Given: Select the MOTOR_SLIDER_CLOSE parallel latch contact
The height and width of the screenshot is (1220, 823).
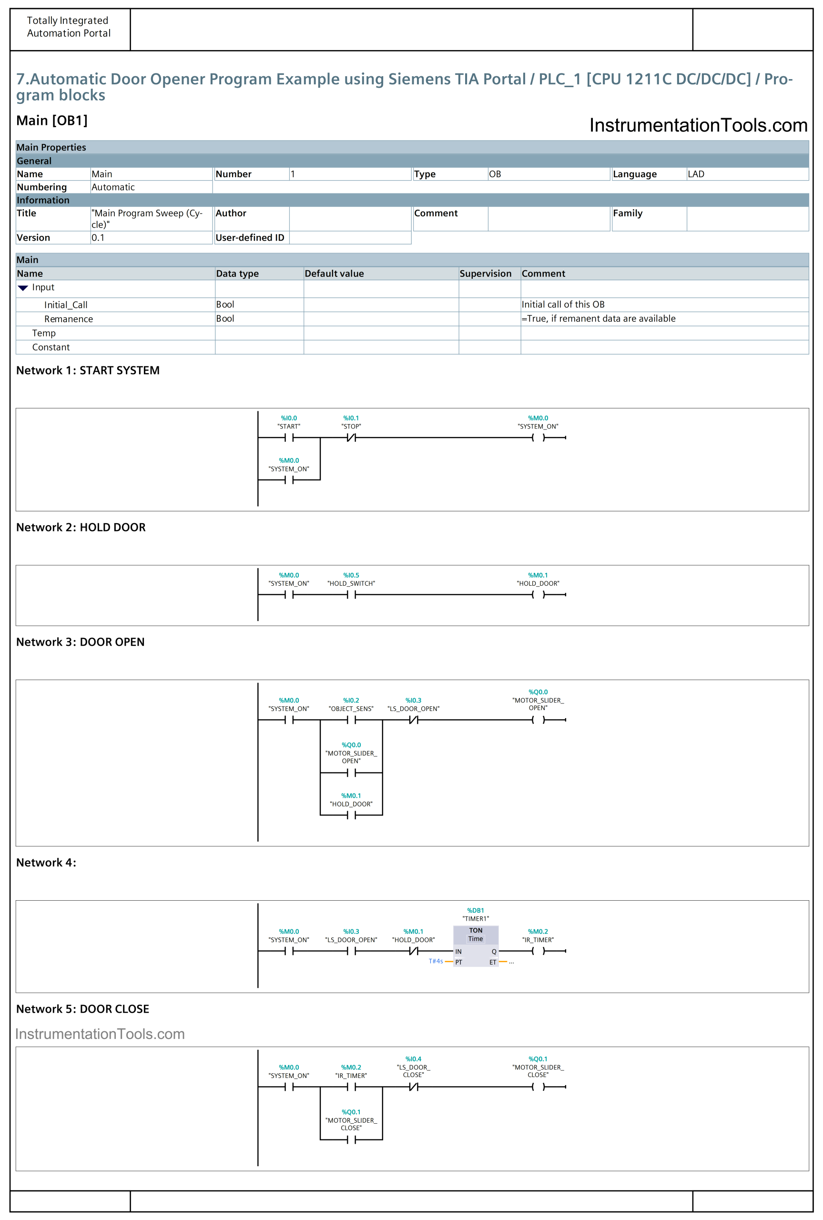Looking at the screenshot, I should click(x=351, y=1140).
